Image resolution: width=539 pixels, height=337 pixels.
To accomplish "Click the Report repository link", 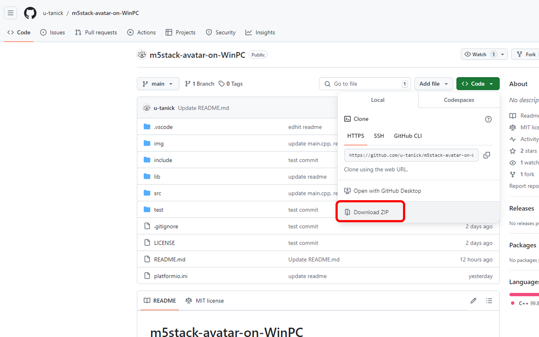I will [524, 186].
